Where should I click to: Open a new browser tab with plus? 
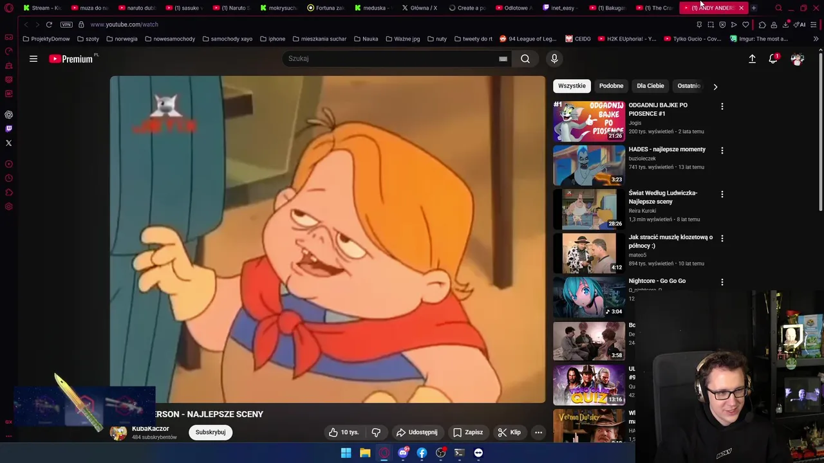click(754, 8)
